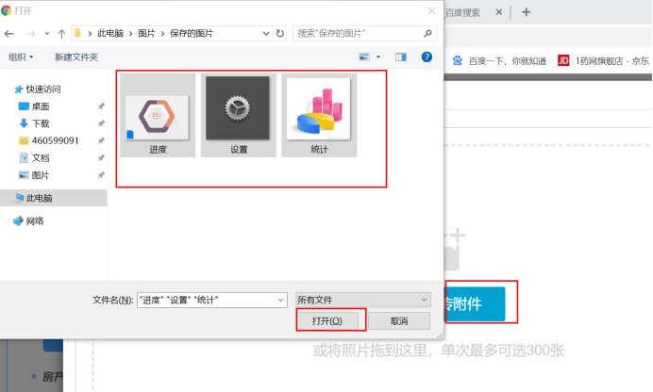Image resolution: width=653 pixels, height=392 pixels.
Task: Click the pin icon next to 460599091
Action: pyautogui.click(x=101, y=140)
